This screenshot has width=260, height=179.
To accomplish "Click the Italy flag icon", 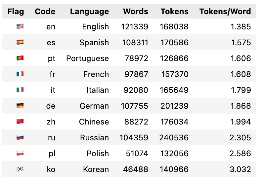I will [20, 90].
